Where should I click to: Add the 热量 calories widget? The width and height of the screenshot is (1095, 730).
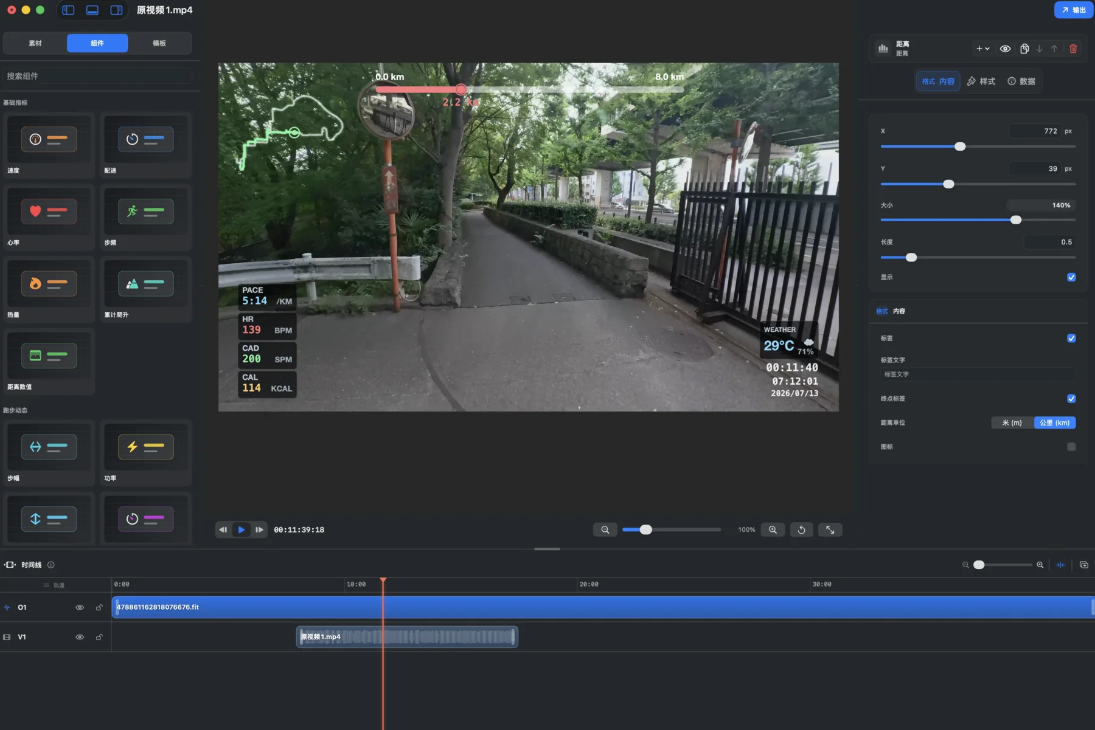49,289
